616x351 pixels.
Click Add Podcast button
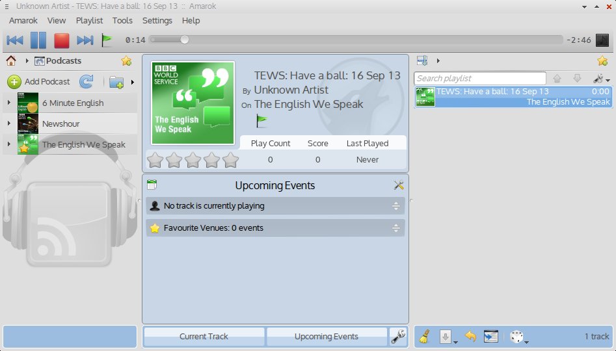click(38, 82)
